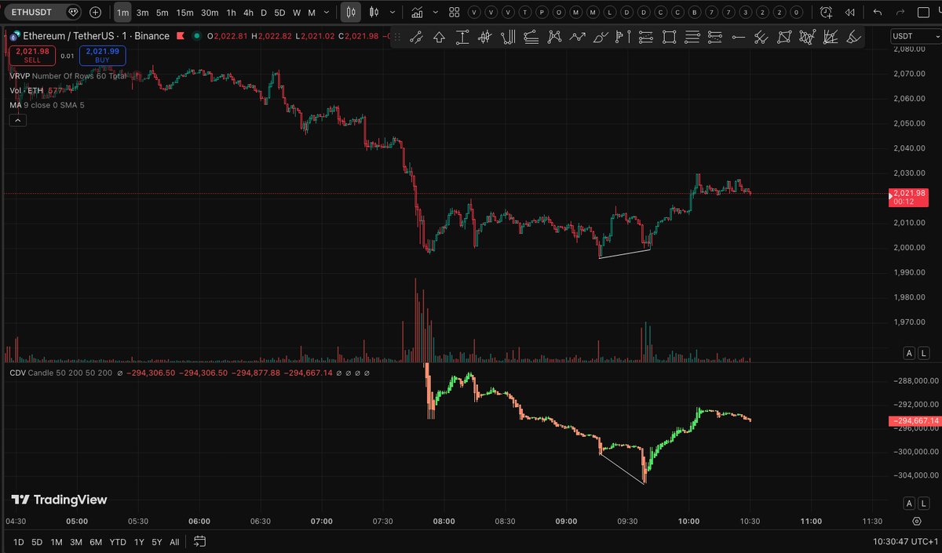Viewport: 942px width, 553px height.
Task: Click the circled T favorite indicator
Action: pos(524,13)
